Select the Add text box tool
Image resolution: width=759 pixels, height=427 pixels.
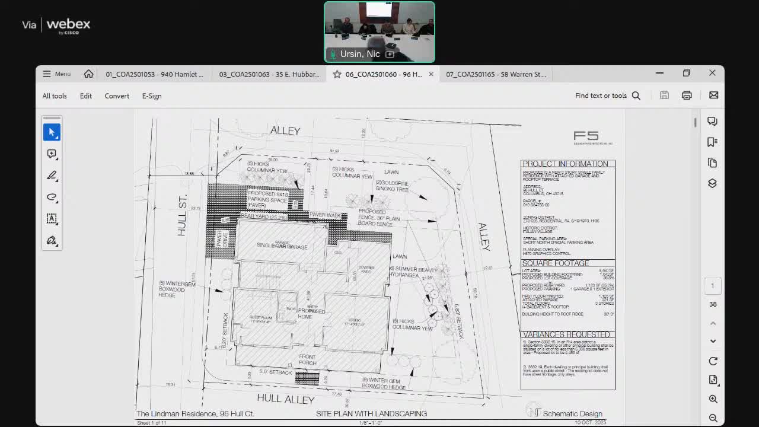click(52, 219)
